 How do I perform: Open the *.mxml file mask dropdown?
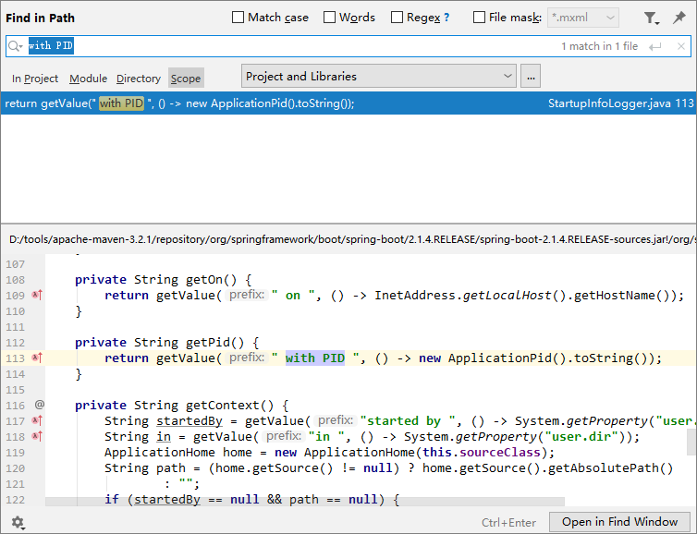tap(583, 18)
